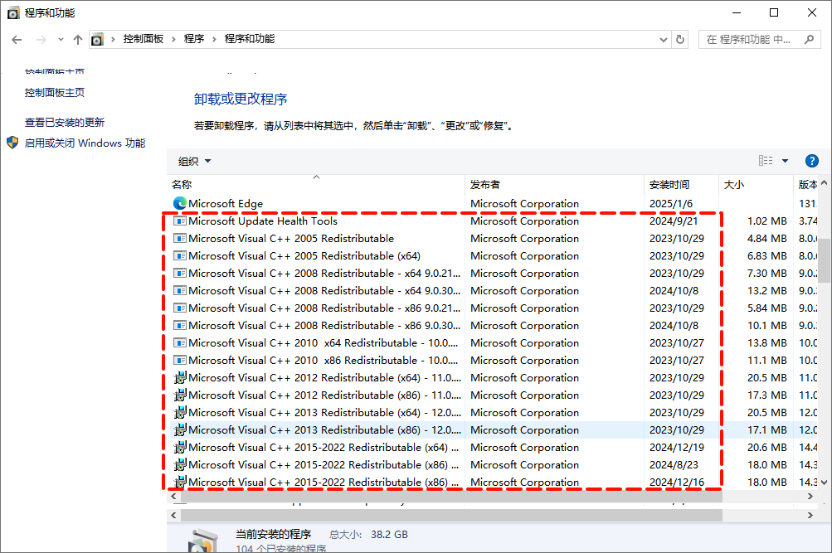Open the recent locations chevron
Viewport: 832px width, 553px height.
[61, 40]
